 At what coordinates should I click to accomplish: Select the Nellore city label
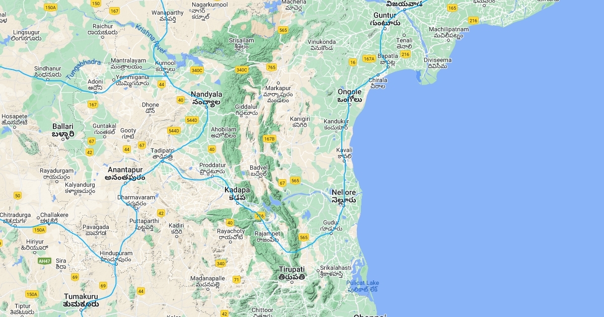point(344,196)
